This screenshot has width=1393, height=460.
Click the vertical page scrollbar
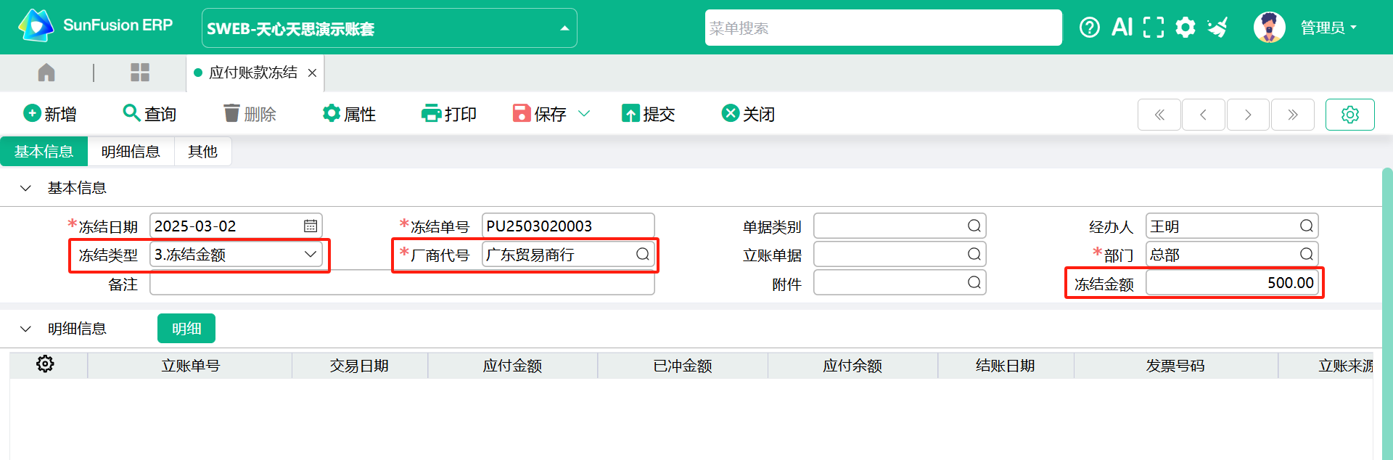1387,313
